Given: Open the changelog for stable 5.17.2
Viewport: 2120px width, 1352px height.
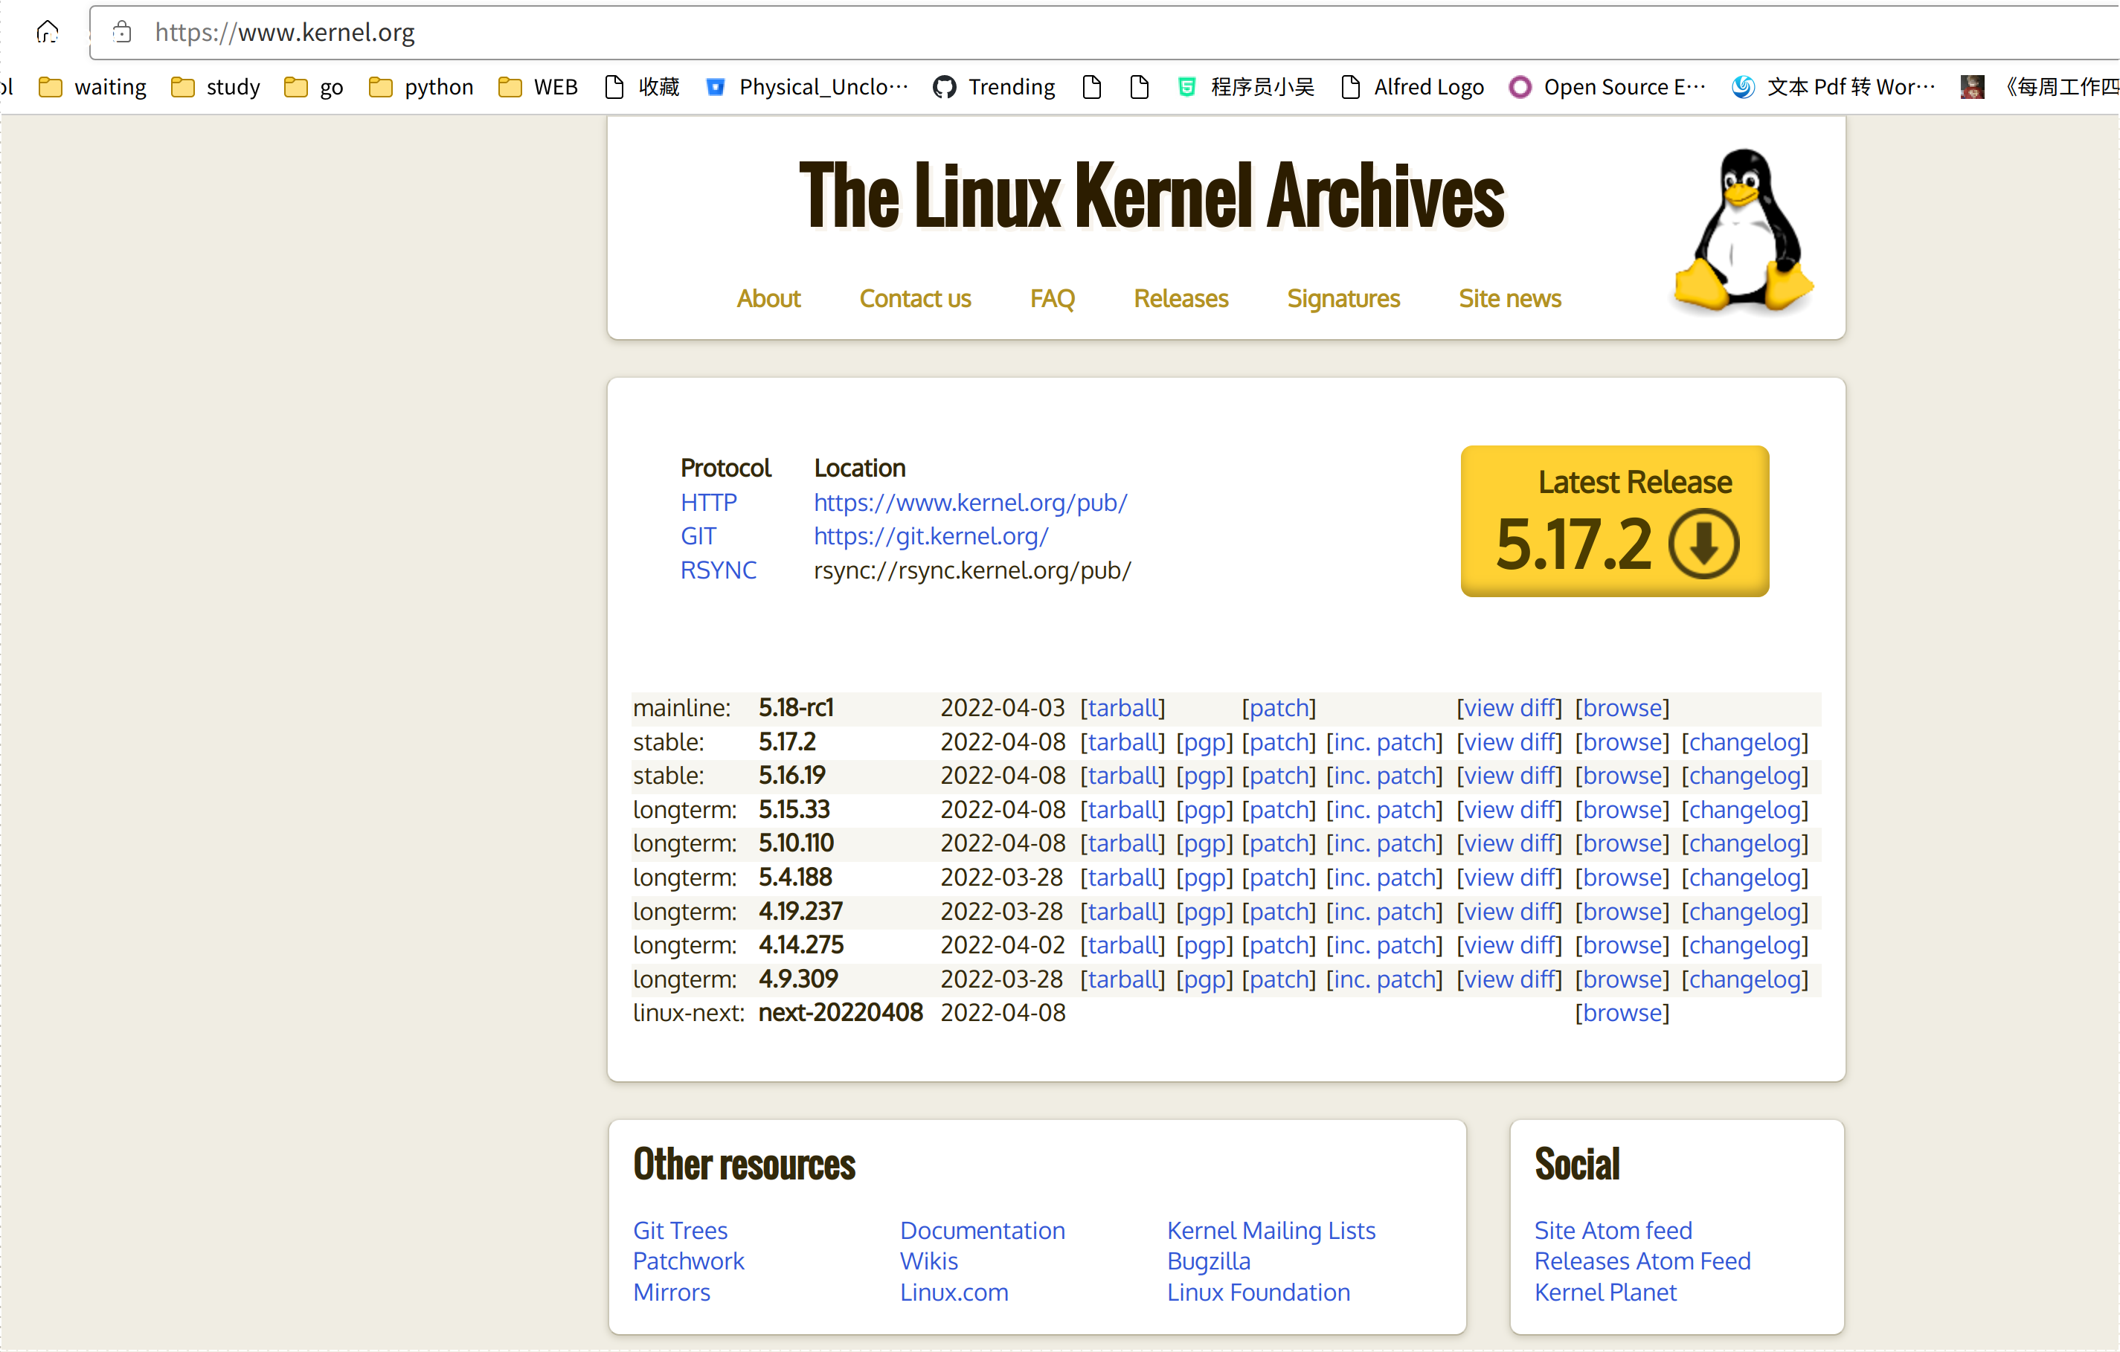Looking at the screenshot, I should (1744, 742).
